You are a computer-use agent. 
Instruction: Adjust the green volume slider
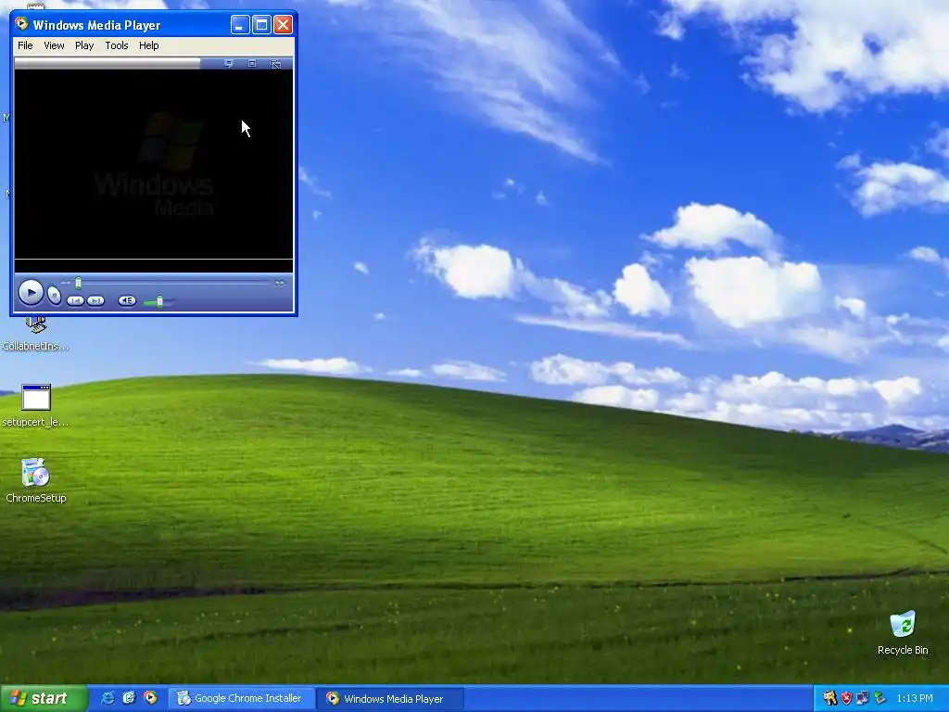pos(159,301)
